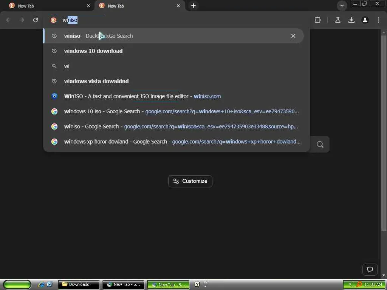Go back using the back arrow

8,20
